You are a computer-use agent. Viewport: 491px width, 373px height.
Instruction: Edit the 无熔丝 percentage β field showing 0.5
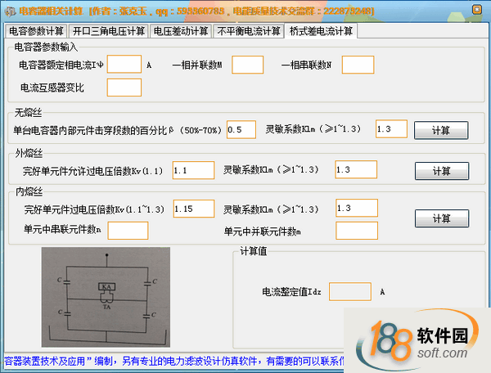[241, 129]
